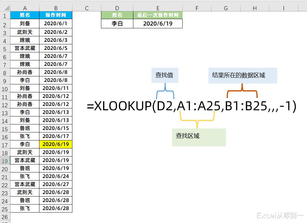Select the 操作时间 header cell
The image size is (307, 223).
click(55, 15)
